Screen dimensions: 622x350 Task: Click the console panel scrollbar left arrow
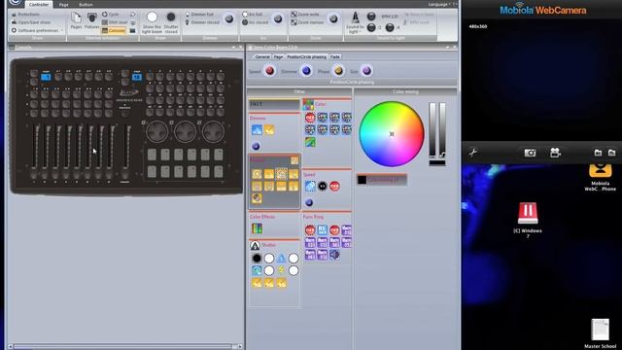11,346
